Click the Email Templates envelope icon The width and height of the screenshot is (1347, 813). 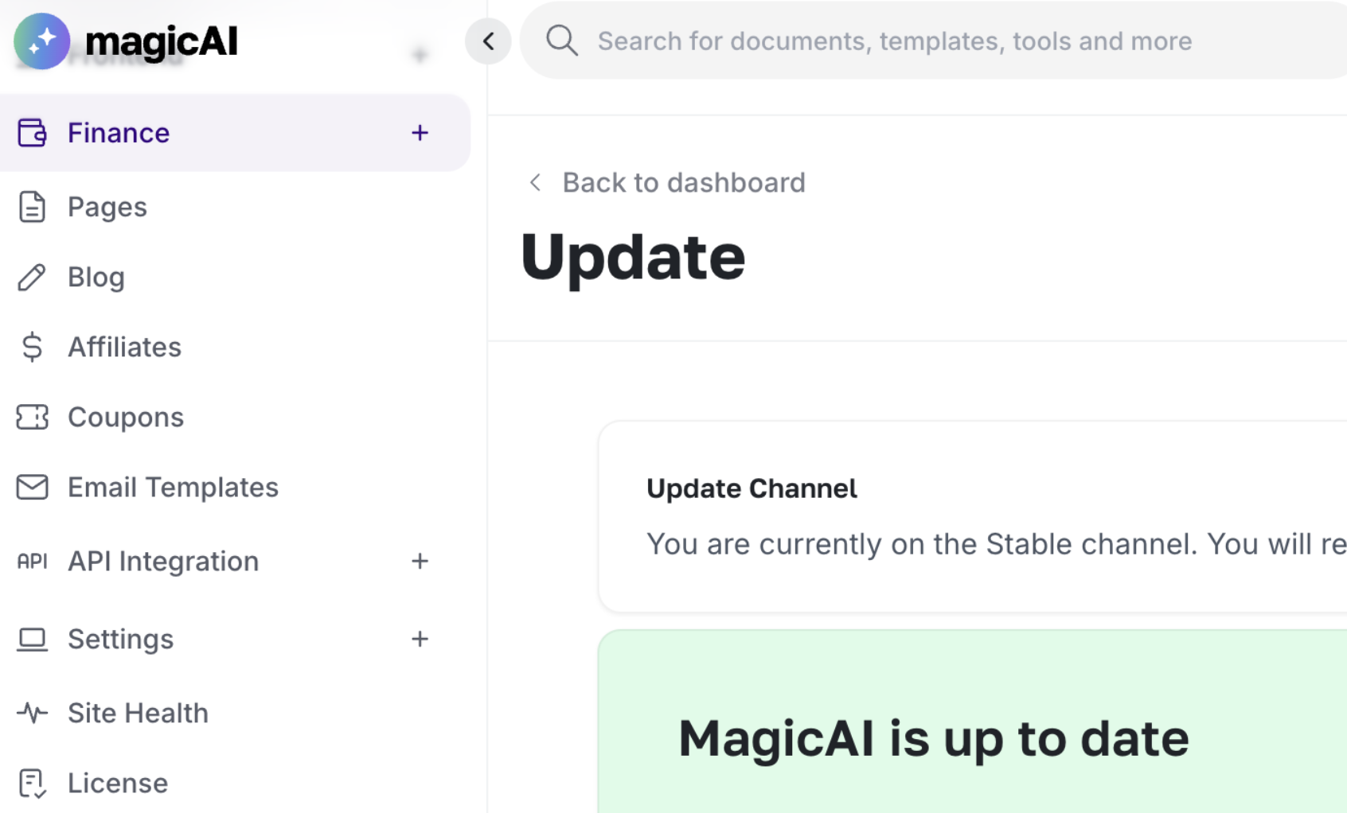(x=32, y=487)
